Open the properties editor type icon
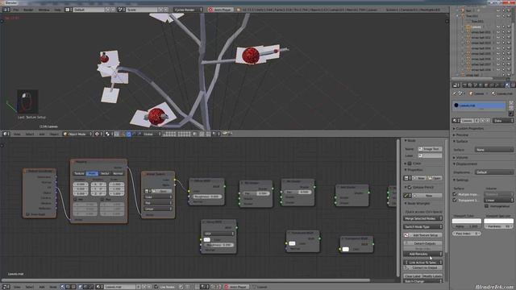Image resolution: width=516 pixels, height=290 pixels. (x=456, y=85)
